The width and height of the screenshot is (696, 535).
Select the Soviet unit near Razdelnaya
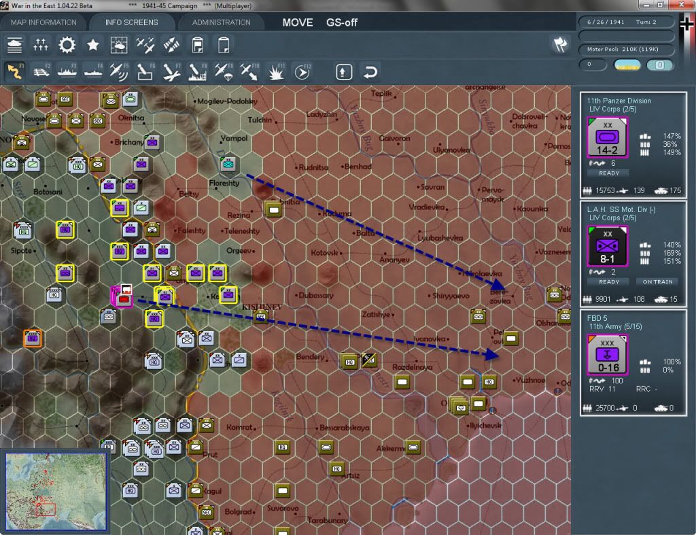[402, 382]
